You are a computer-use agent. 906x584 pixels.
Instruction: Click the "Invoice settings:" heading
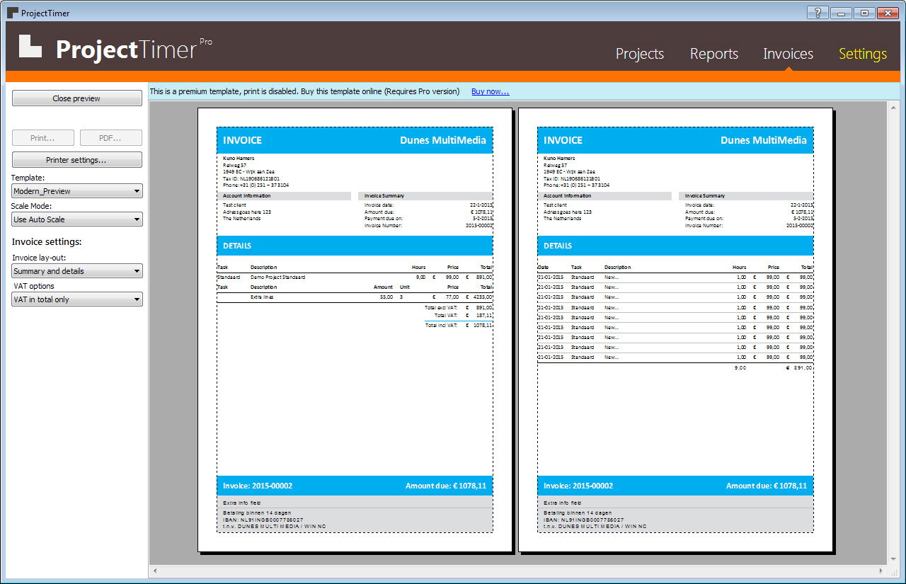[47, 242]
